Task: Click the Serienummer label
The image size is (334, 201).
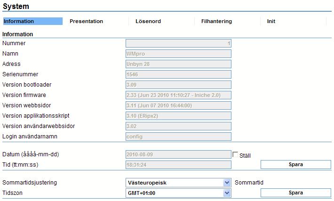Action: pos(20,74)
